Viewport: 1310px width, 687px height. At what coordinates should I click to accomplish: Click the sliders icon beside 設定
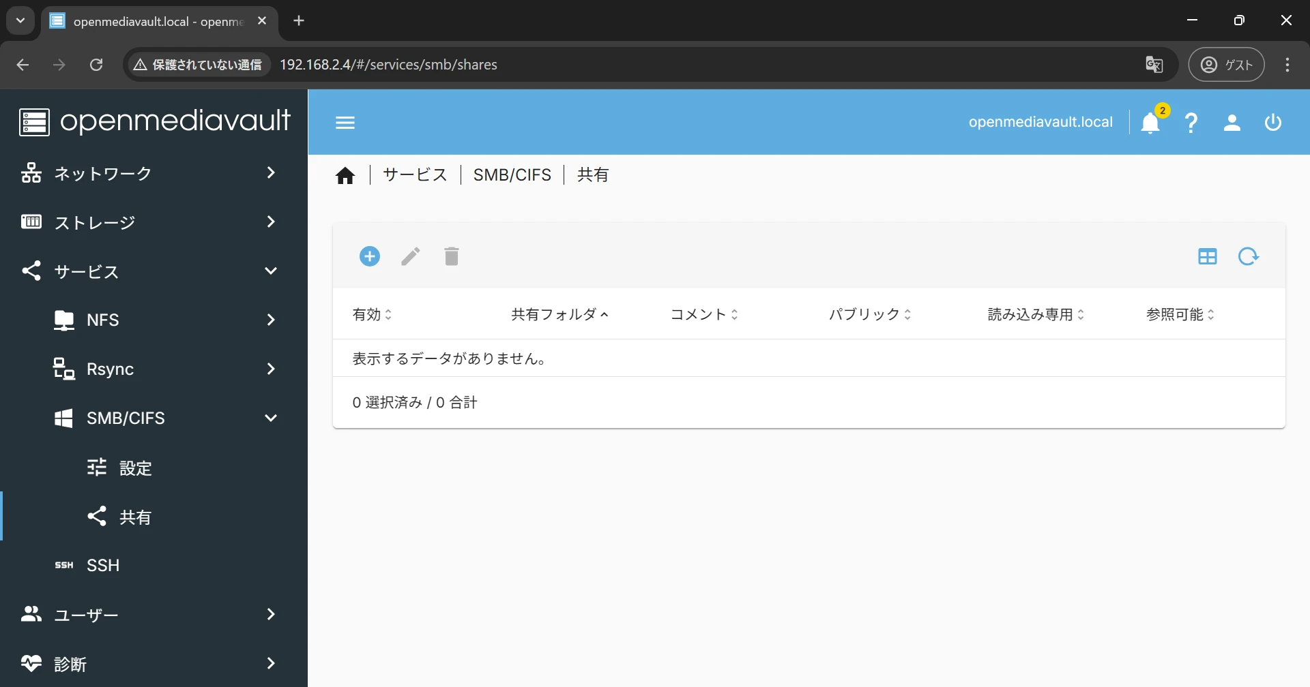tap(97, 468)
